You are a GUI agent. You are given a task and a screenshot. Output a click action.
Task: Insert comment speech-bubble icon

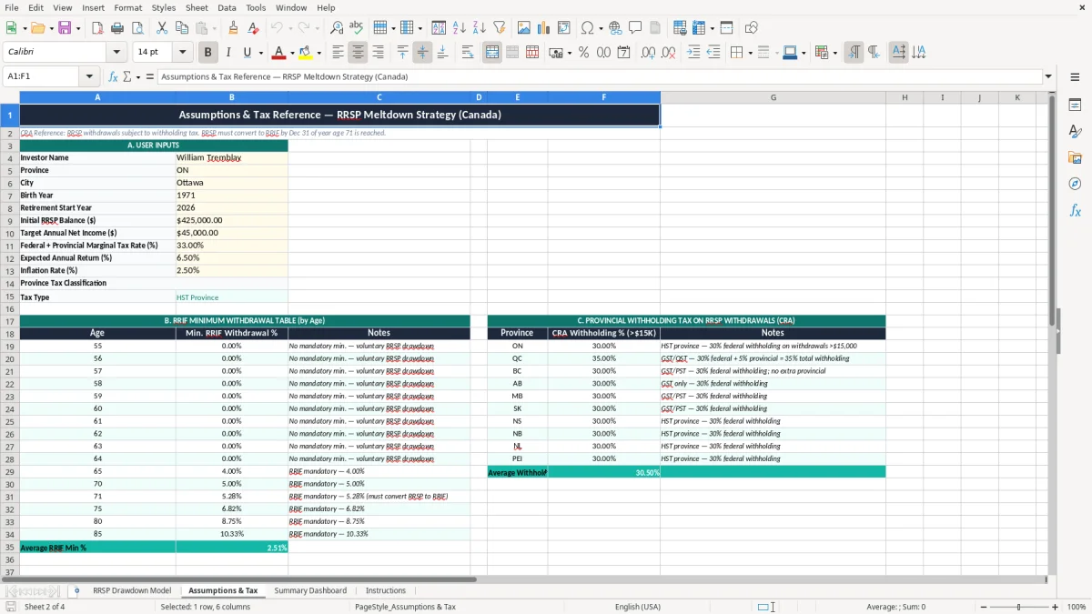pyautogui.click(x=635, y=28)
